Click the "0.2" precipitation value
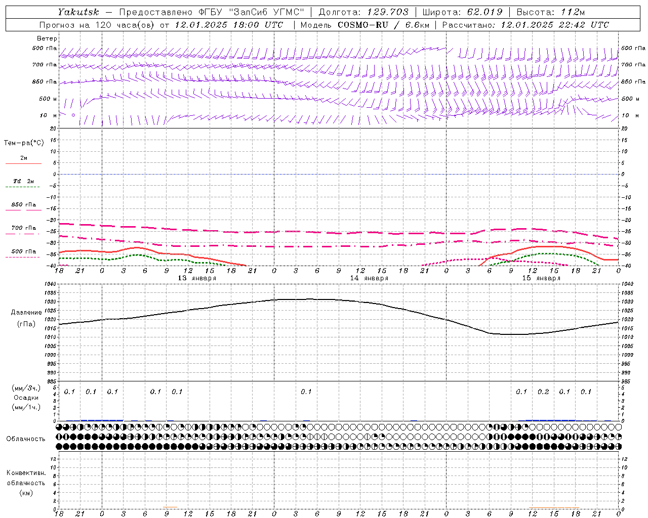Screen dimensions: 648x518 click(543, 392)
